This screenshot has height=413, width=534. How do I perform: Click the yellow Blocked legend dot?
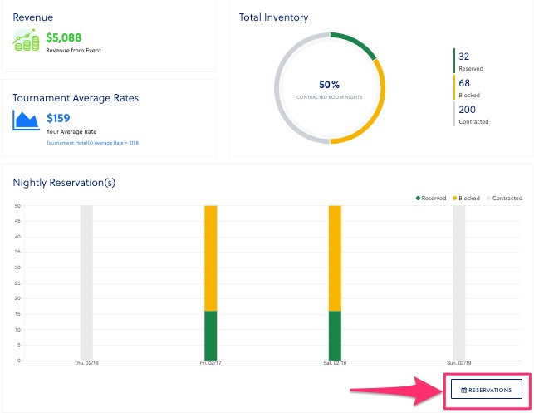[x=453, y=199]
